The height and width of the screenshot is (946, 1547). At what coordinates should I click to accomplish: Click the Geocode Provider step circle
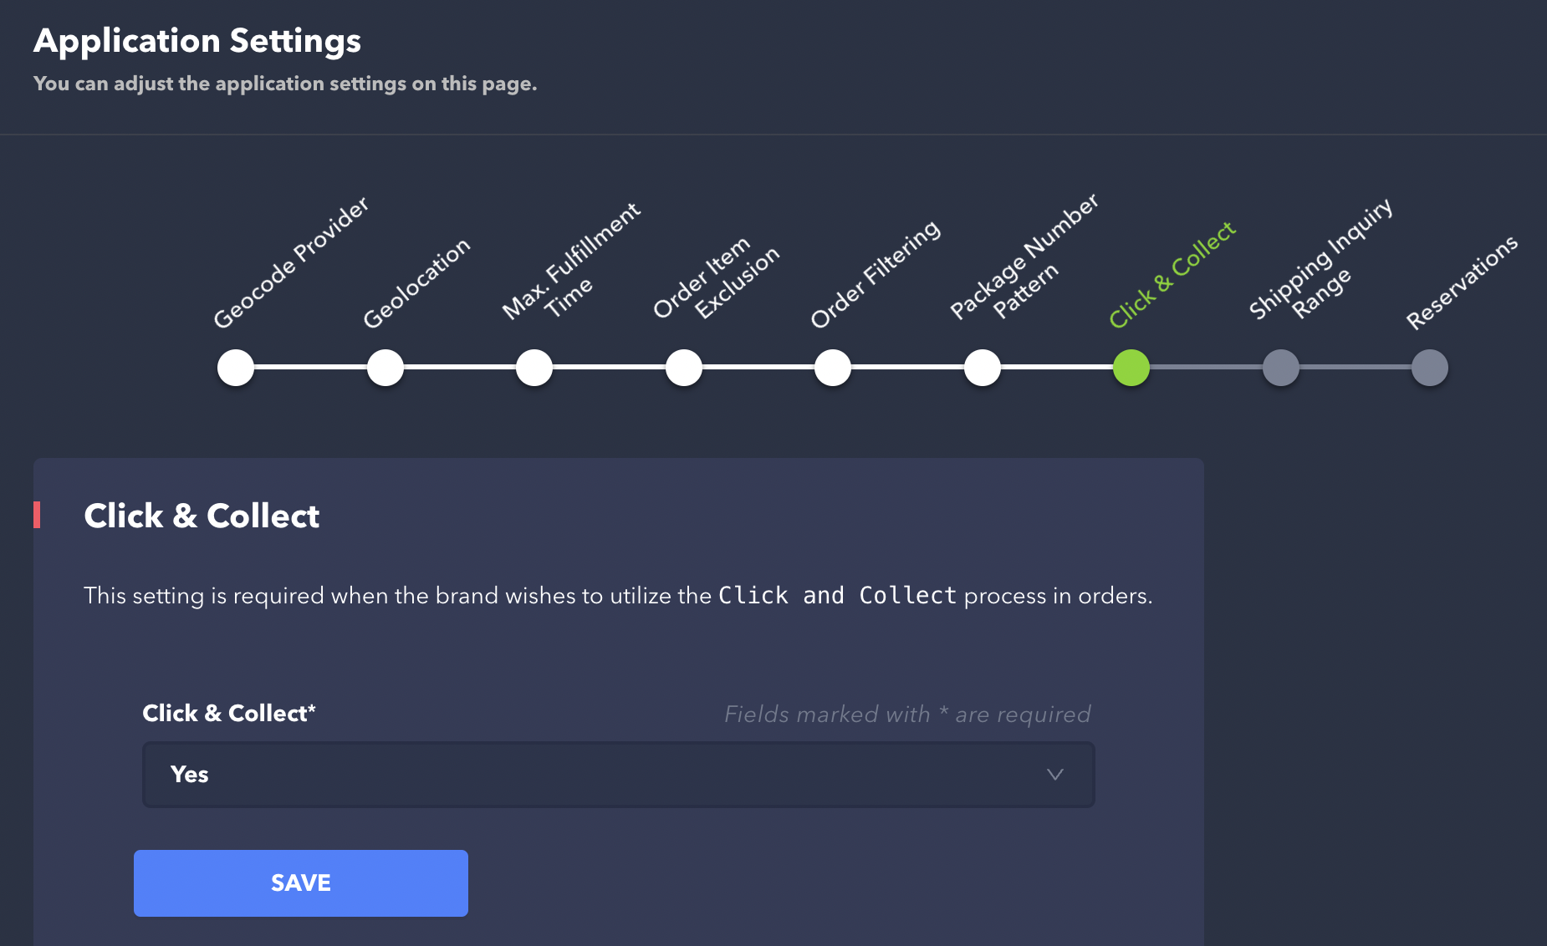pyautogui.click(x=236, y=368)
